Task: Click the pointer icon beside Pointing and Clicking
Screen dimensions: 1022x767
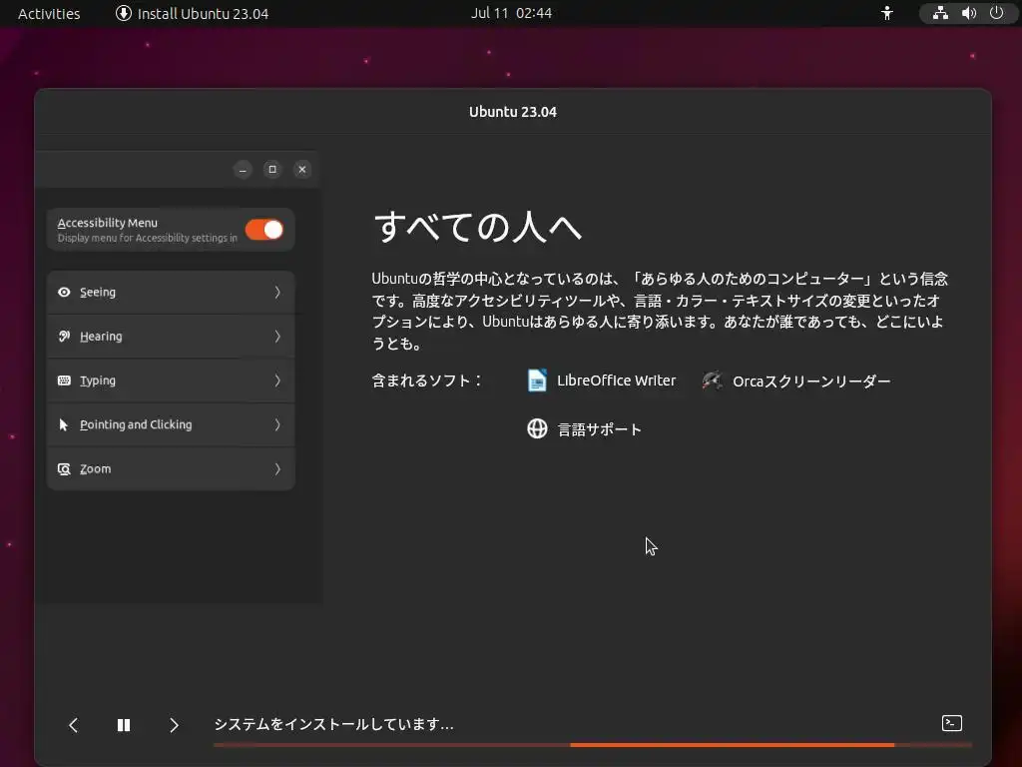Action: (x=64, y=425)
